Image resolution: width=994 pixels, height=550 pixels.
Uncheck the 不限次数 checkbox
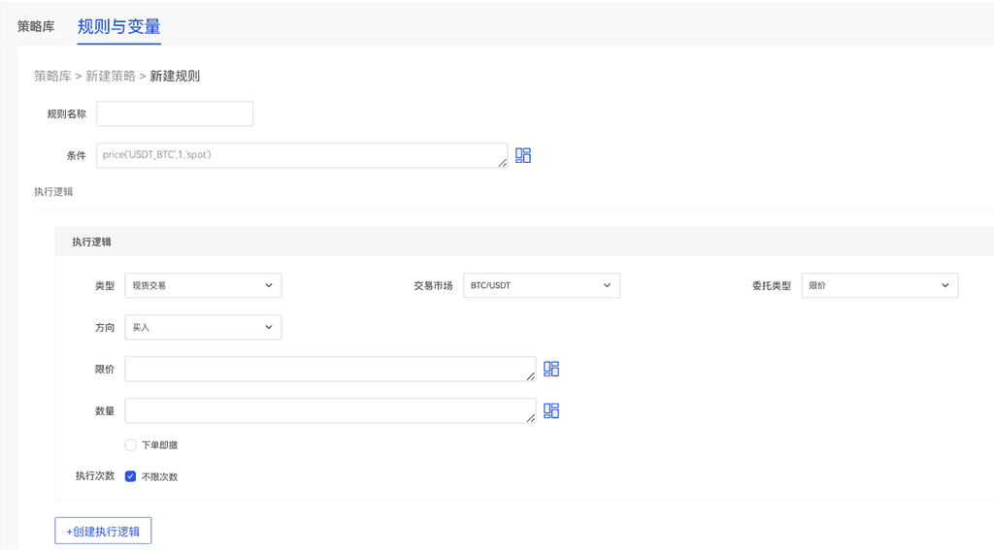[x=131, y=476]
